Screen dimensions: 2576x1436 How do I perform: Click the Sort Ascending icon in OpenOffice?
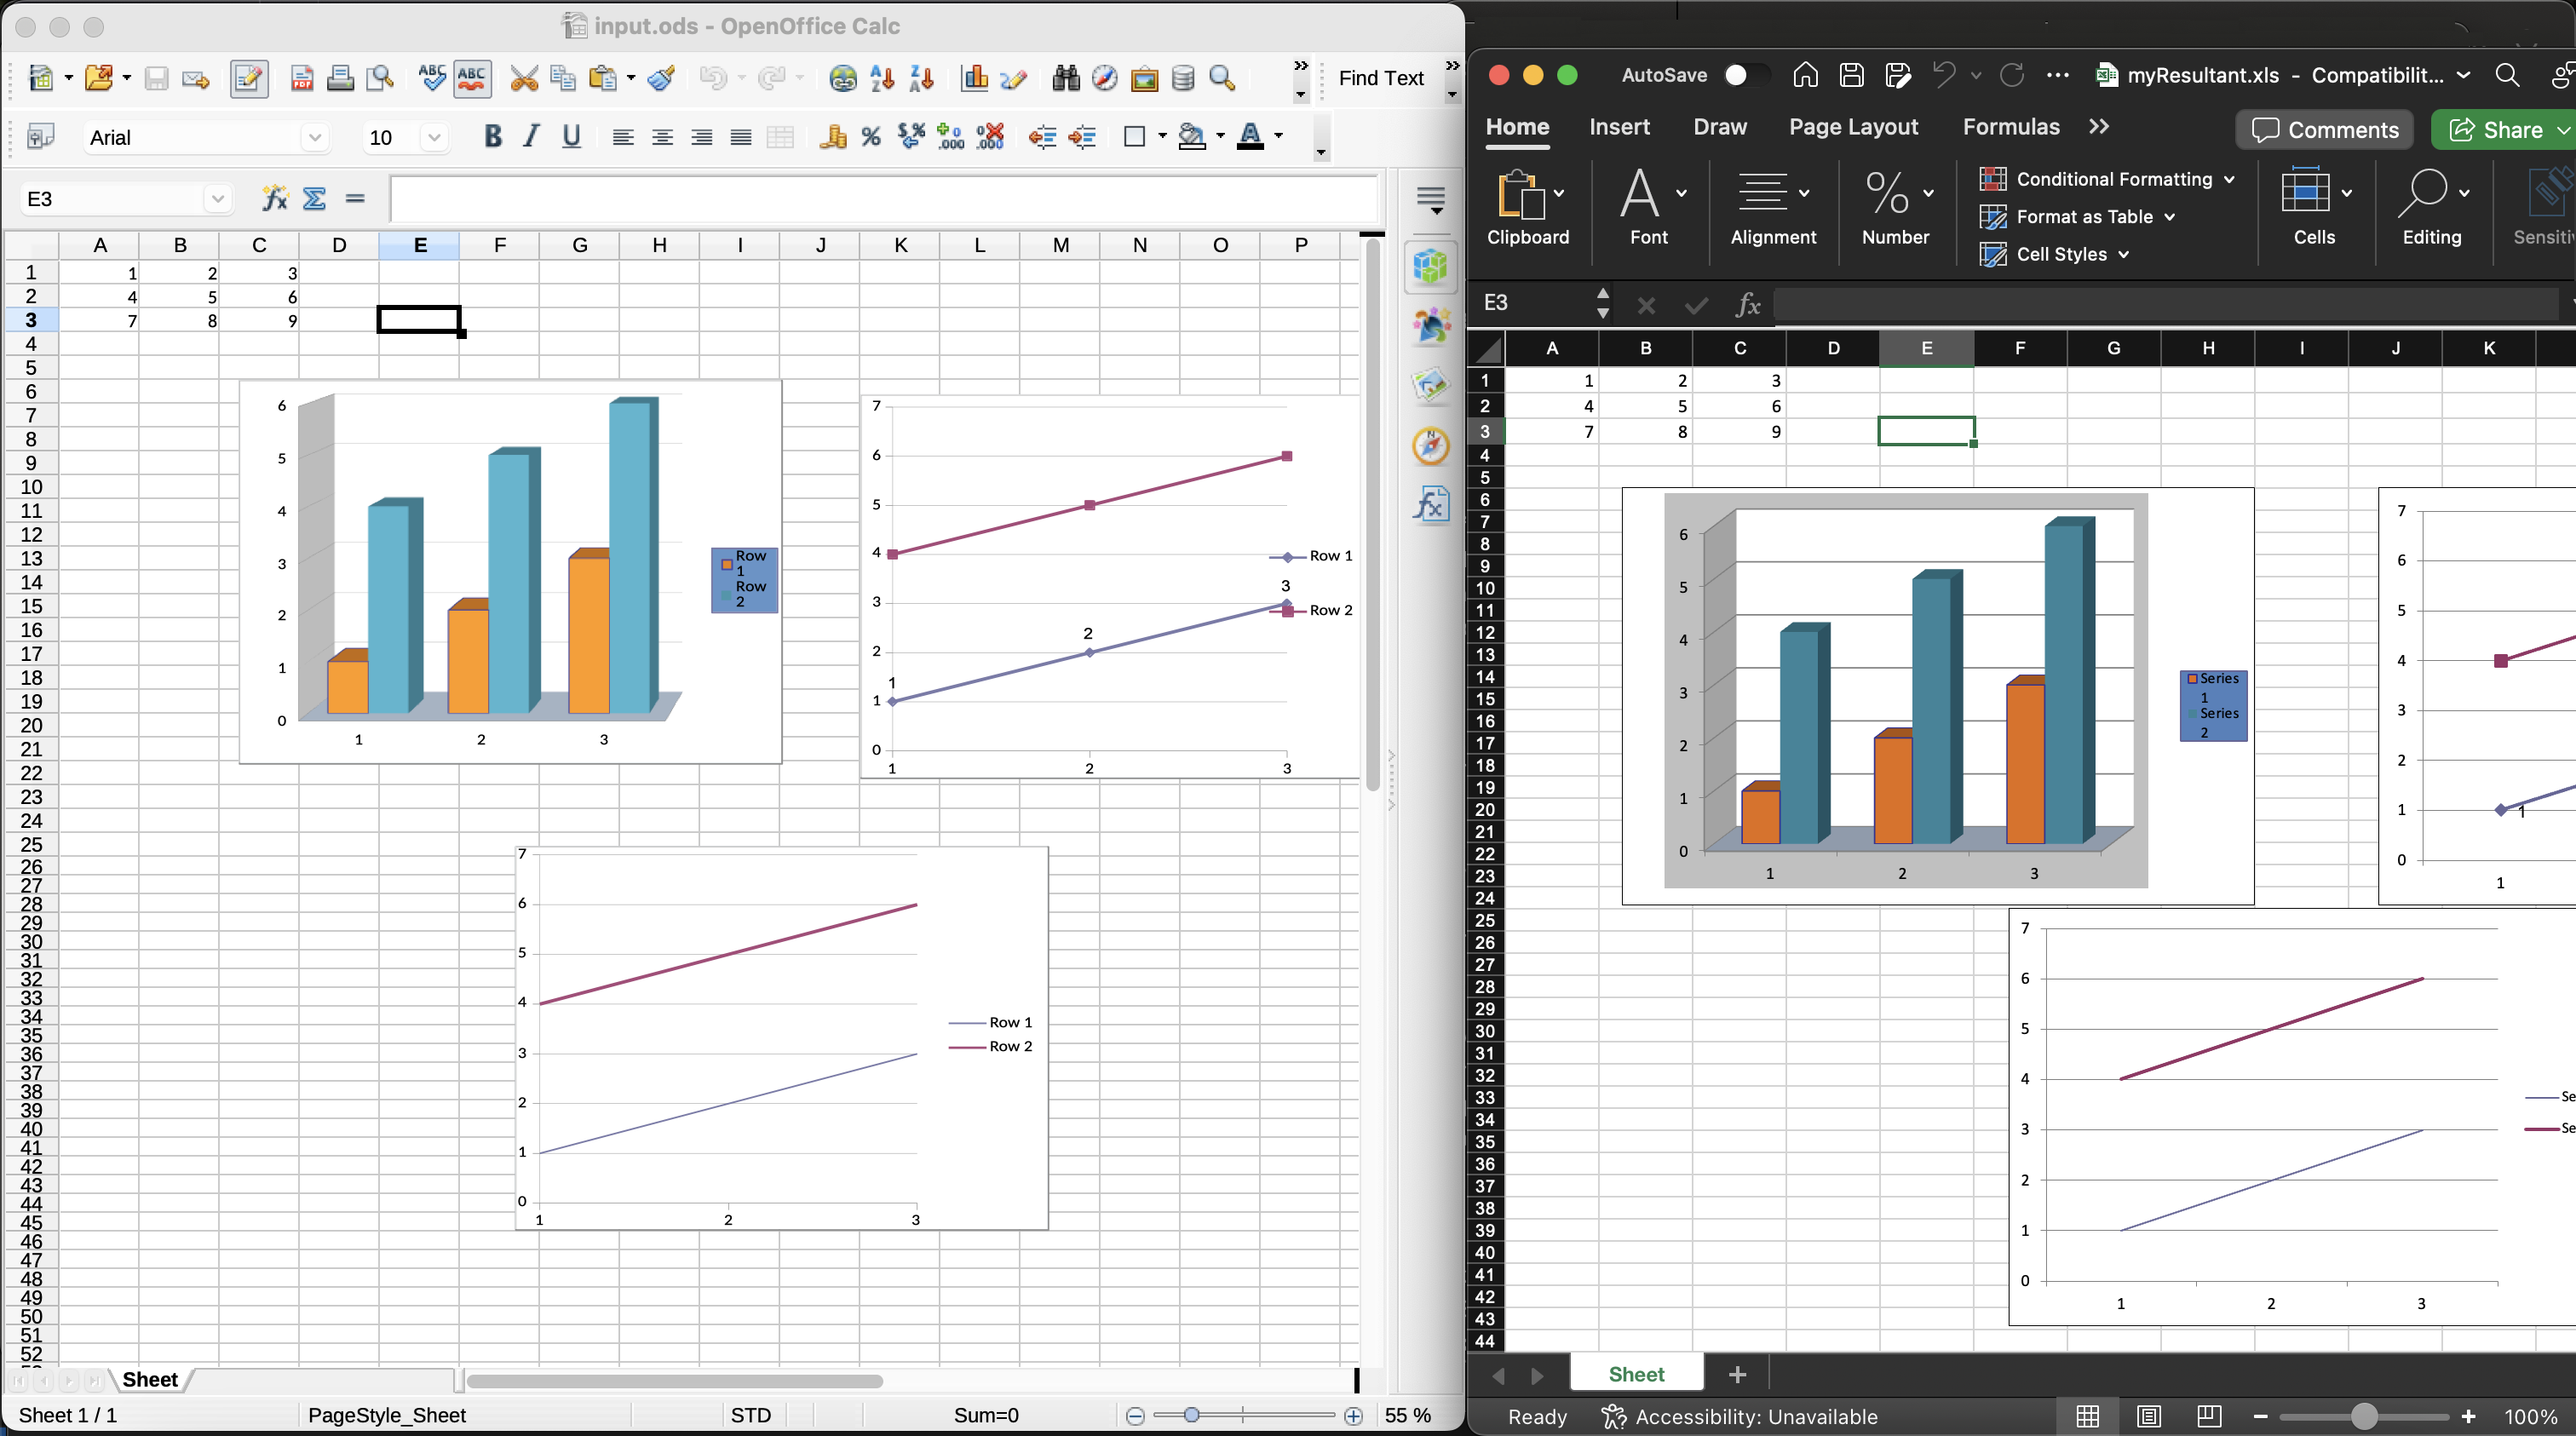(x=882, y=78)
